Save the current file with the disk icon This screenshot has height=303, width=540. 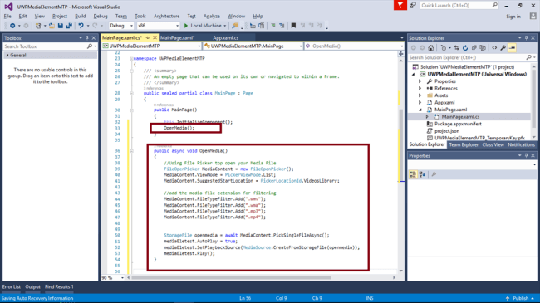(x=61, y=26)
